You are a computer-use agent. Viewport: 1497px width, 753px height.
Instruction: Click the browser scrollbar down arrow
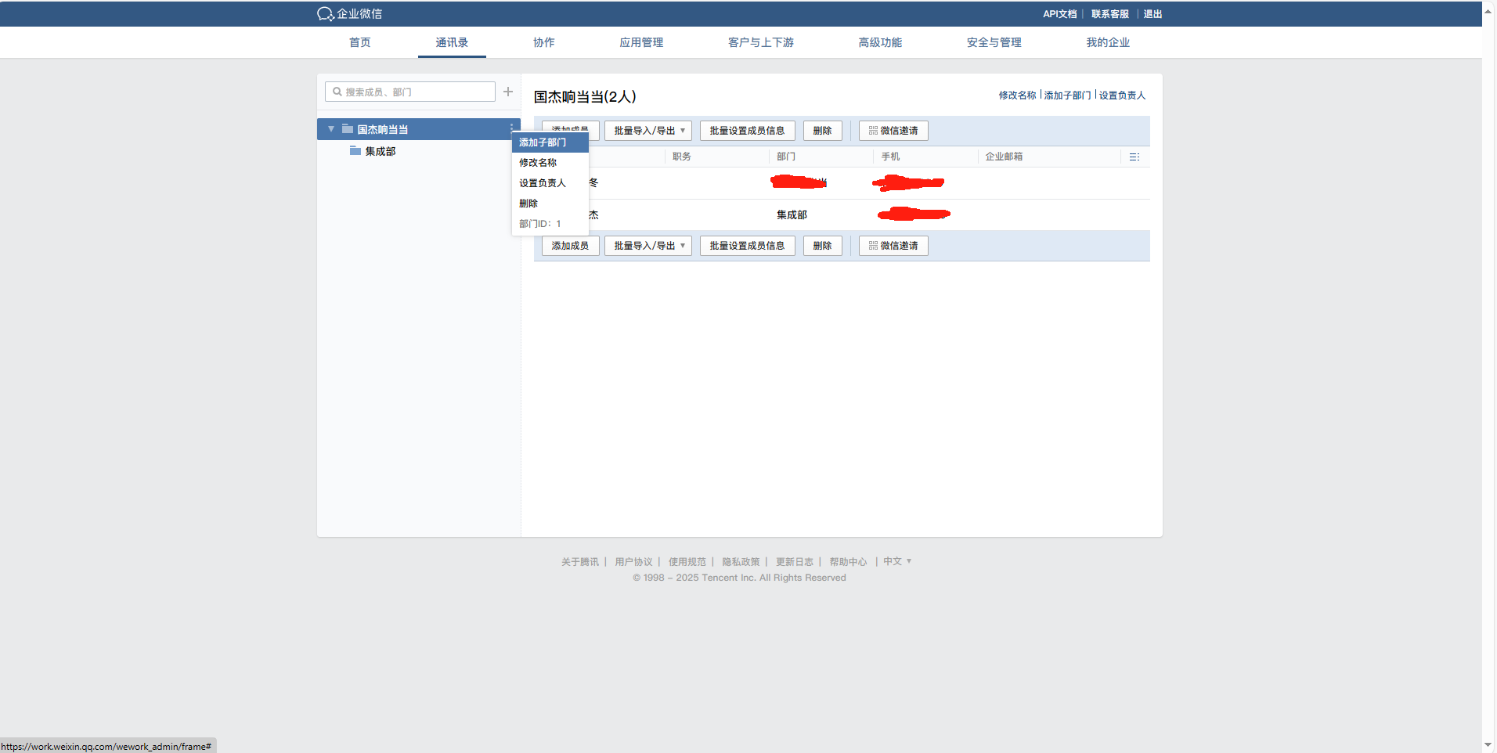click(1488, 744)
